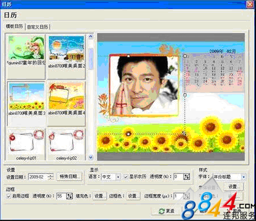Choose the abin8700唯美桌面2 template
The height and width of the screenshot is (221, 256).
click(67, 57)
